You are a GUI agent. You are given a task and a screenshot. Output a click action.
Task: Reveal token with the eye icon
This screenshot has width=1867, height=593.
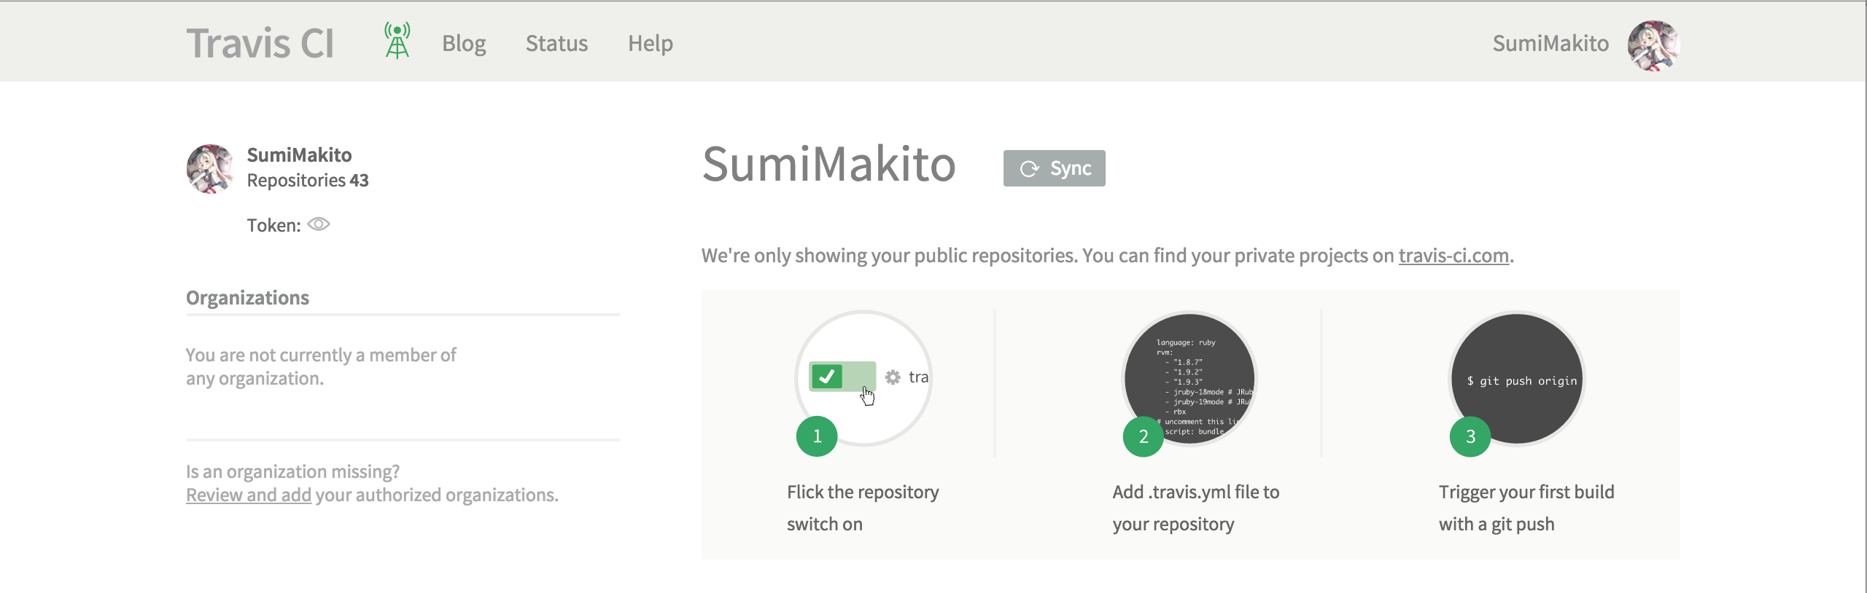pyautogui.click(x=319, y=224)
